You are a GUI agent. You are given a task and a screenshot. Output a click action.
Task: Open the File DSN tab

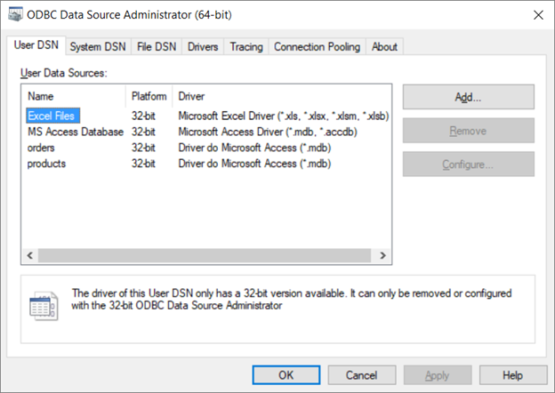point(157,46)
